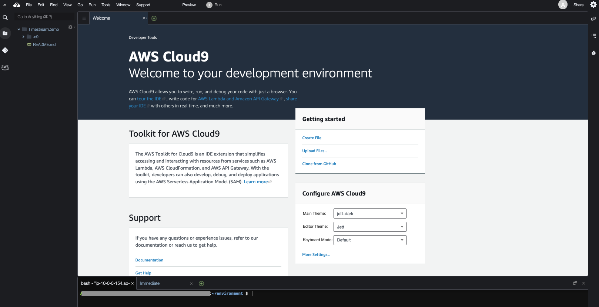Open the Source Control git panel icon

tap(5, 50)
